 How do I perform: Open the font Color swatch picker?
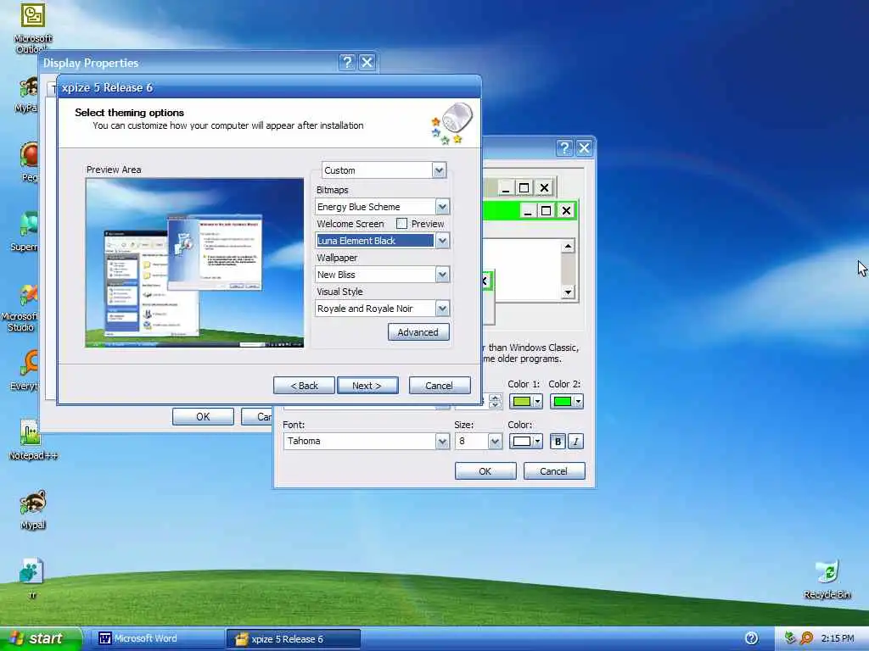coord(526,441)
